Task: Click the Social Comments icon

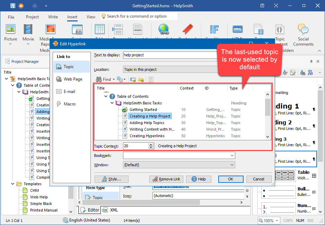Action: [x=303, y=30]
